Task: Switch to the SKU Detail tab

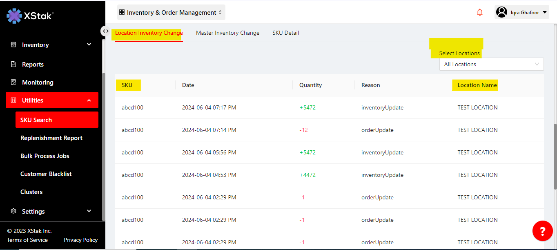Action: [285, 33]
